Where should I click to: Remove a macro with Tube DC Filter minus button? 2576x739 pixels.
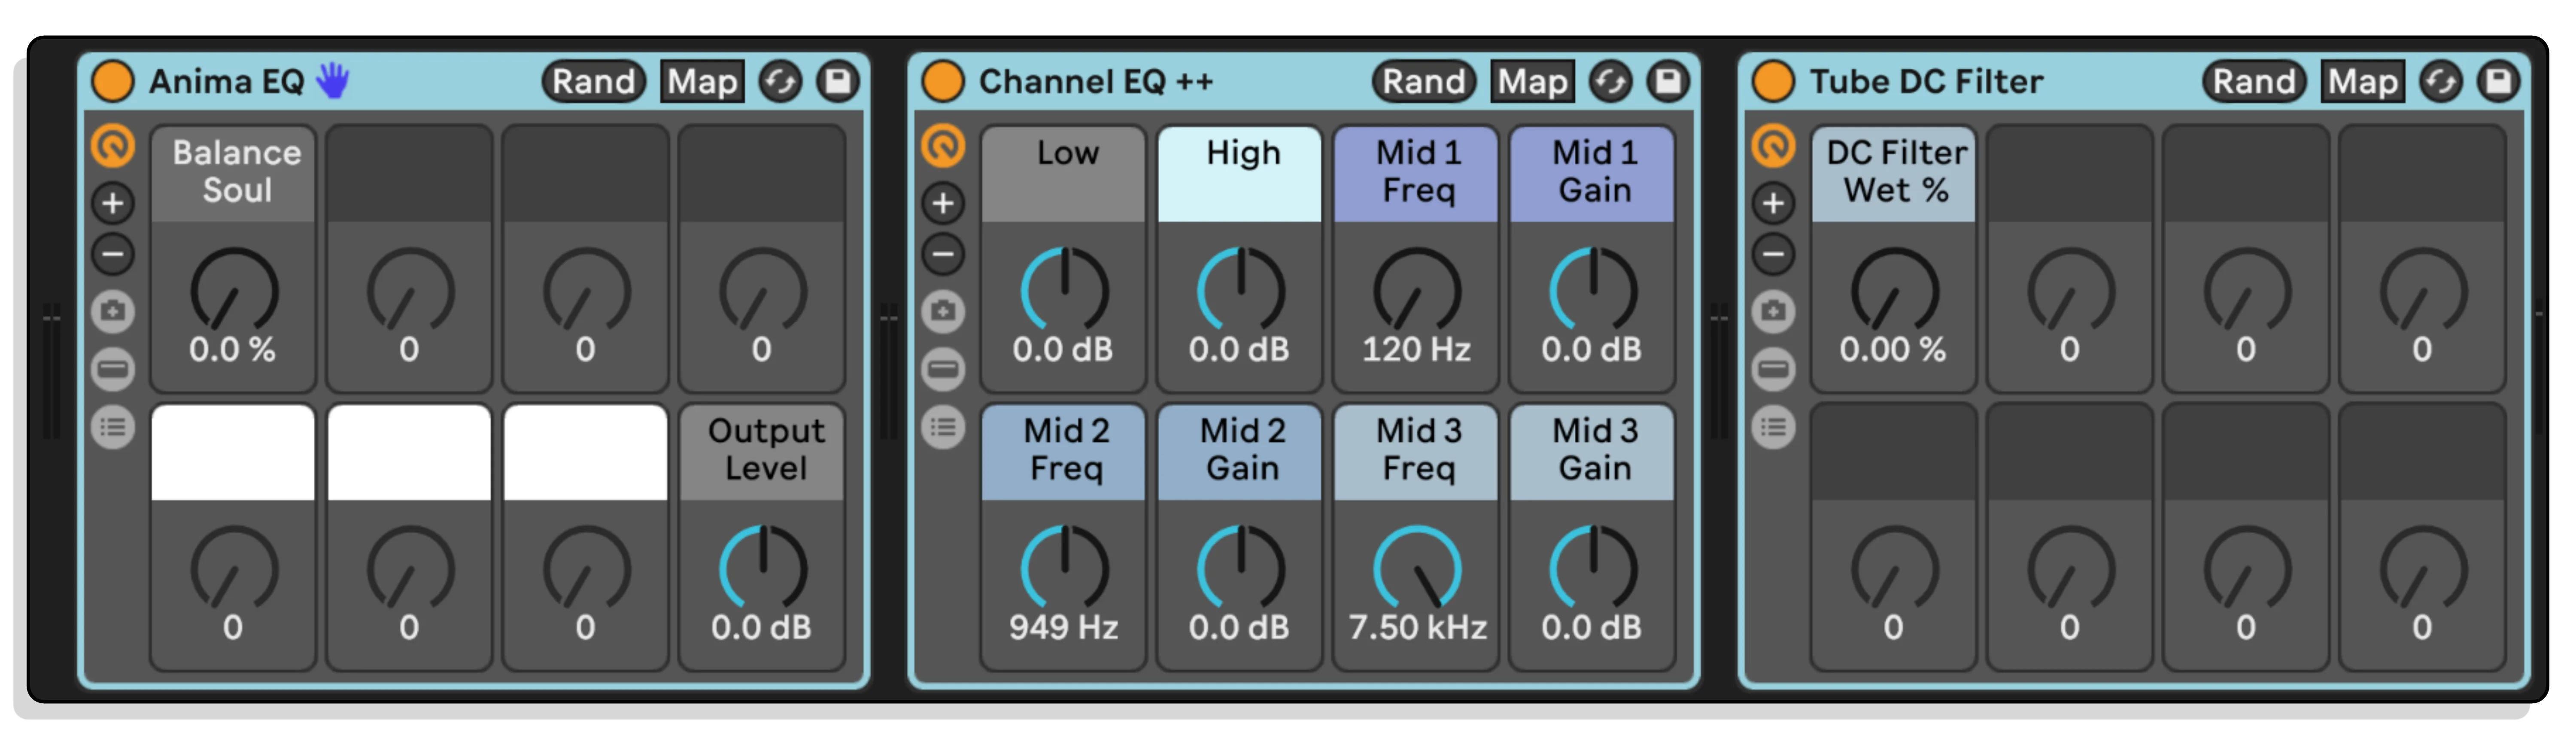tap(1773, 253)
